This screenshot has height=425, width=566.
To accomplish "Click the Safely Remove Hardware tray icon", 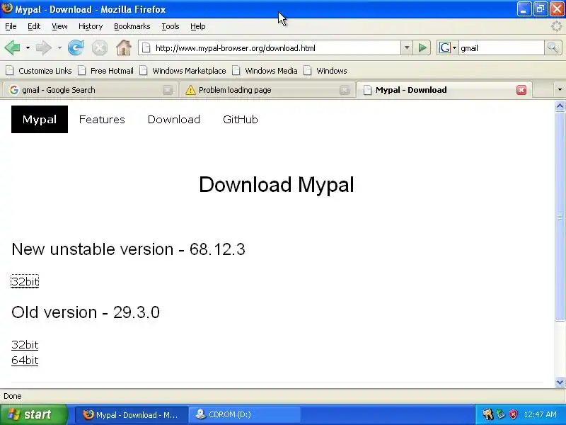I will coord(500,414).
